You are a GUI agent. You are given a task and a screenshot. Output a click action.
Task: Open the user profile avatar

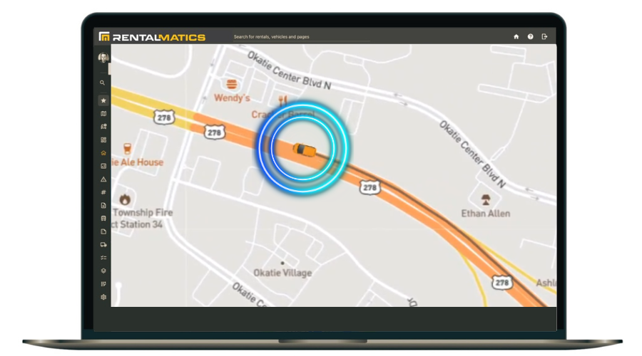103,57
